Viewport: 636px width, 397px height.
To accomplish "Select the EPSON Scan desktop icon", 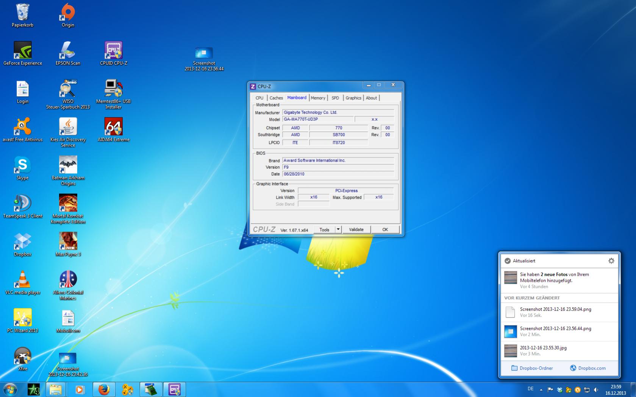I will click(68, 53).
